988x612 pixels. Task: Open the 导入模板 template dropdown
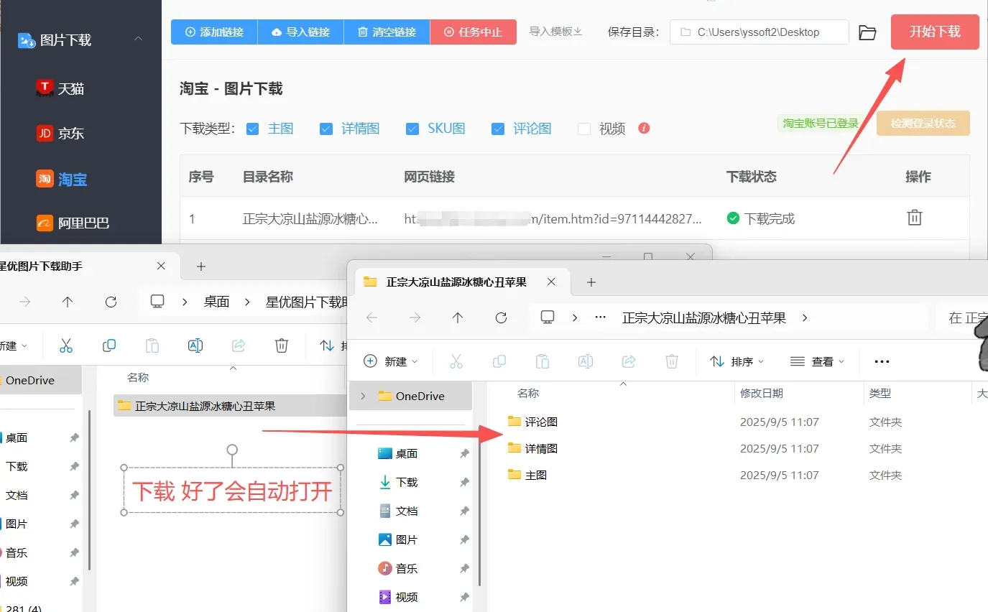pyautogui.click(x=555, y=32)
